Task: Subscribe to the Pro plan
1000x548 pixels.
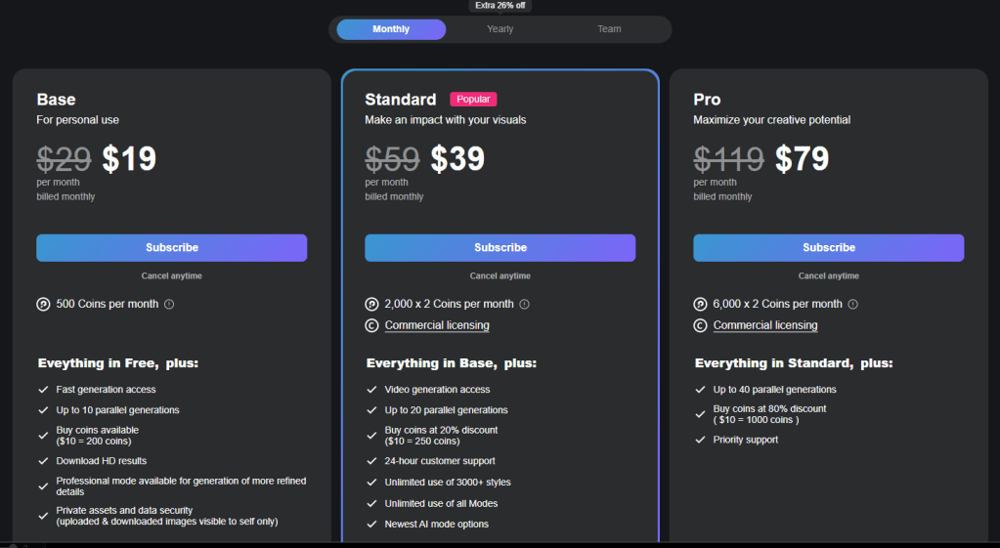Action: point(829,248)
